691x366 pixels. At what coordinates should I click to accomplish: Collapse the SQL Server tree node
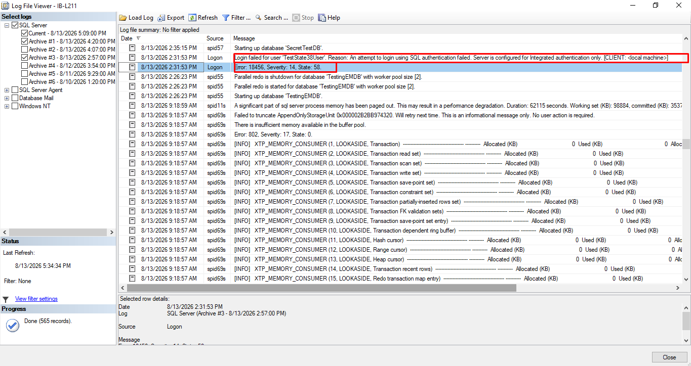coord(7,25)
